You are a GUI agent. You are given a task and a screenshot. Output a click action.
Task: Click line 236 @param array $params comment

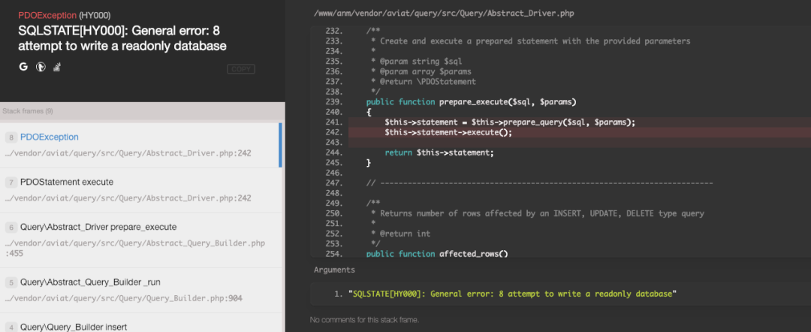click(421, 71)
